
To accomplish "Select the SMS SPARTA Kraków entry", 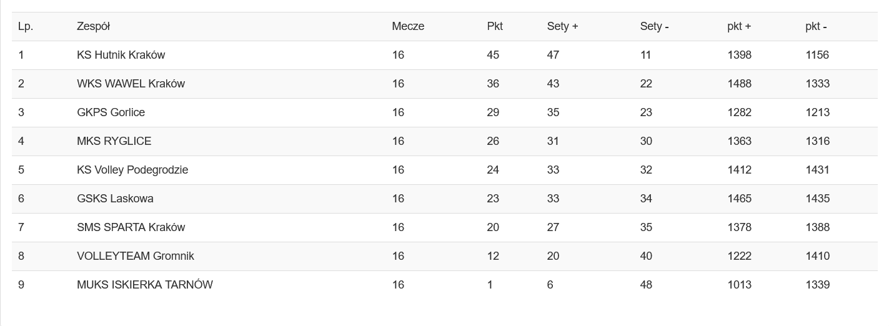I will click(131, 227).
